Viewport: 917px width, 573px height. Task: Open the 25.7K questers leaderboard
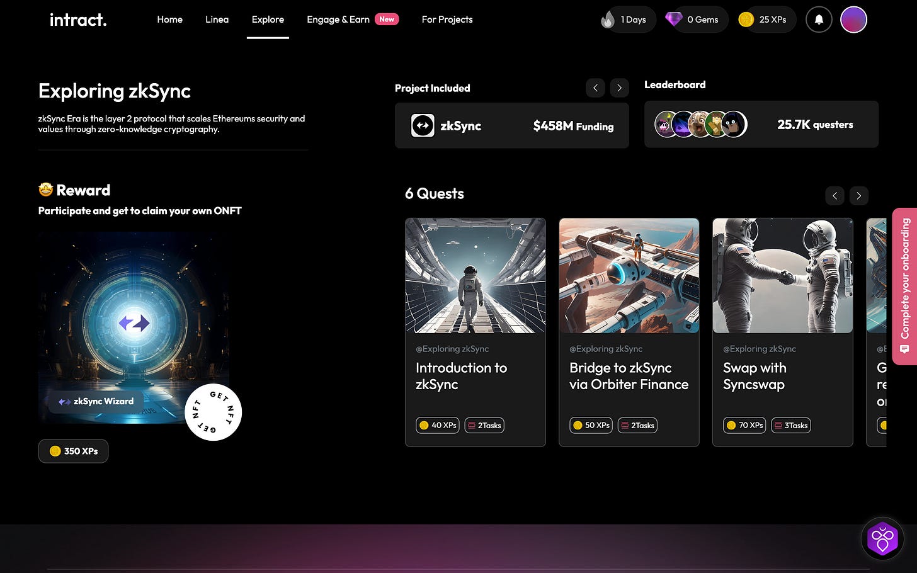[x=761, y=124]
